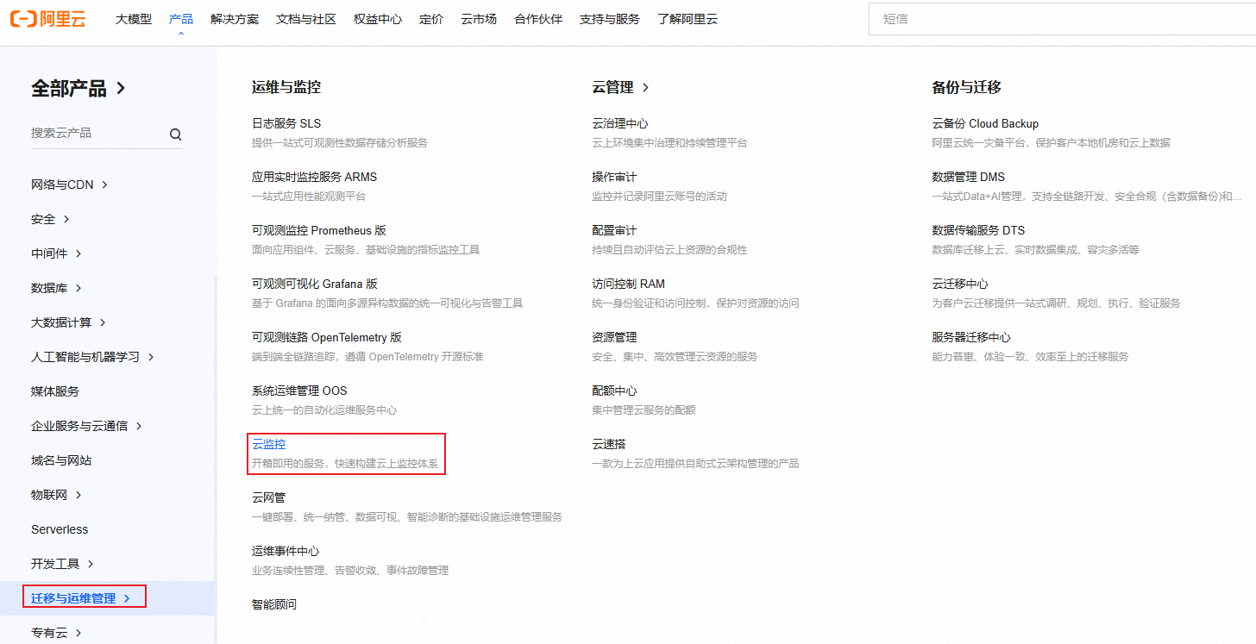Expand the 安全 category
This screenshot has width=1256, height=644.
coord(50,219)
